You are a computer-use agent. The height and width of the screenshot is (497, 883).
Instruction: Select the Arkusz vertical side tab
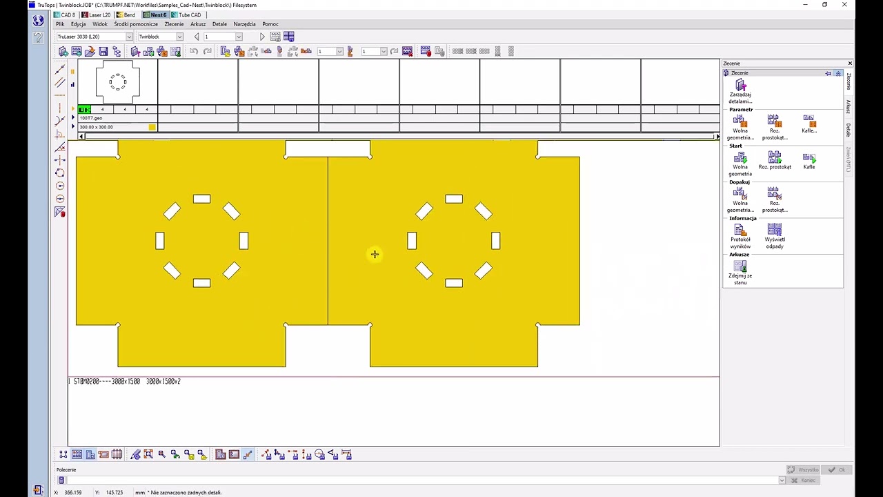[x=848, y=106]
